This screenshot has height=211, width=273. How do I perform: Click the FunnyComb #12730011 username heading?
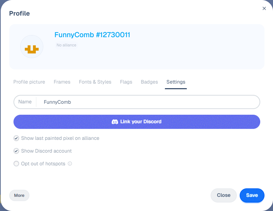pyautogui.click(x=92, y=35)
